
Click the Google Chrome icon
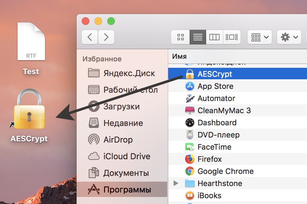click(x=190, y=171)
